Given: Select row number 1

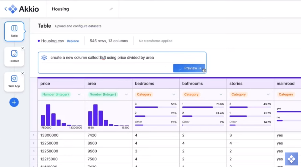Looking at the screenshot, I should [x=34, y=135].
